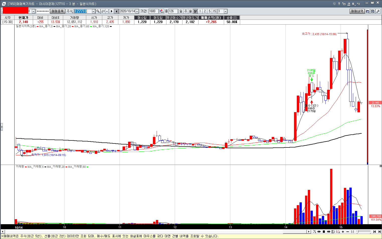Select the 일 daily chart toggle
382x239 pixels.
181,11
